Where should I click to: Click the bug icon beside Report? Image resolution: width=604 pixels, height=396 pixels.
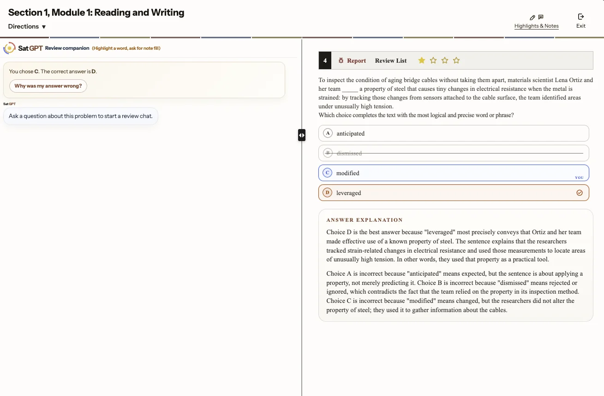(x=341, y=60)
